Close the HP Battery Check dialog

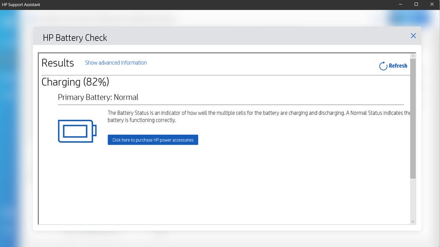point(413,36)
